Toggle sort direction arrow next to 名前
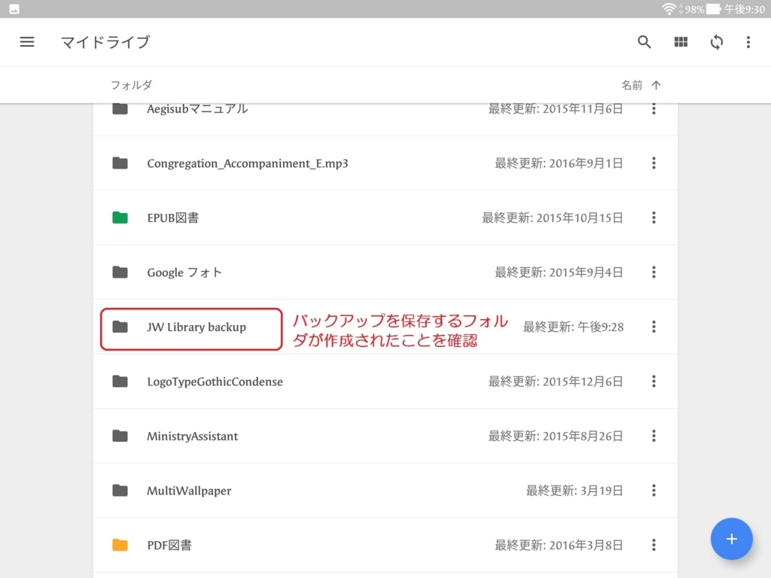This screenshot has height=578, width=771. [657, 85]
